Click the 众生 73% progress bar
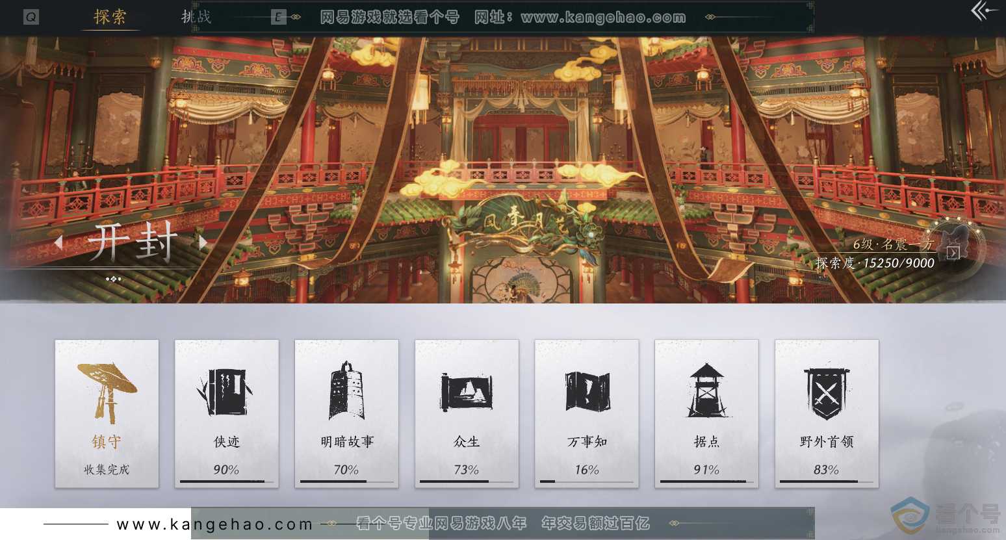 click(x=467, y=482)
